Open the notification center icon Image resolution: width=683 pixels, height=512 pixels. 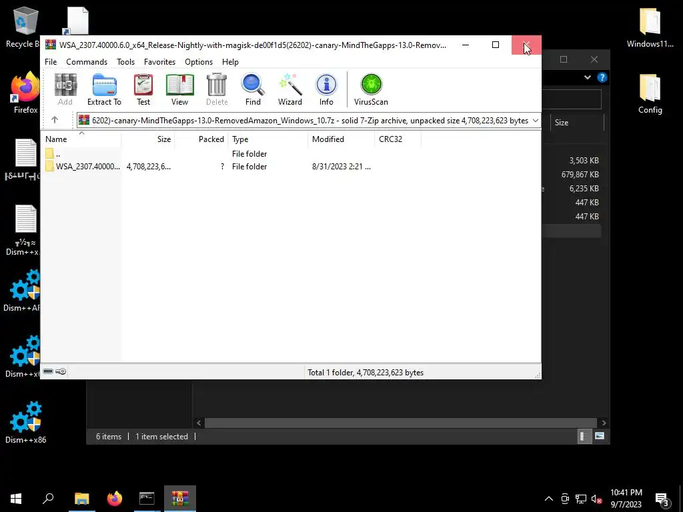pos(662,499)
